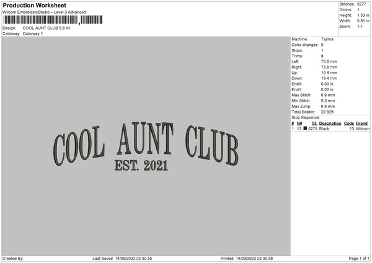372x263 pixels.
Task: Click the Stop Sequence heading
Action: (306, 118)
